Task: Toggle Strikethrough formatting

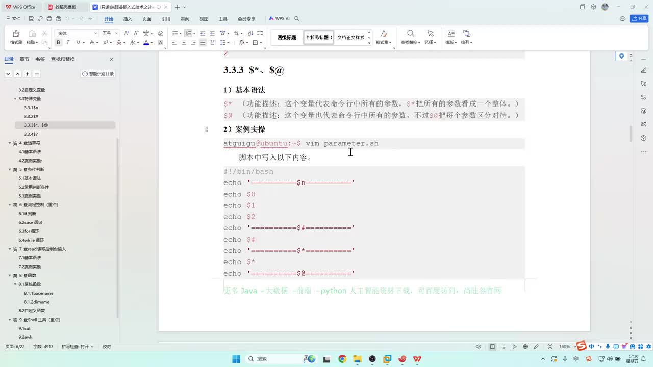Action: tap(91, 43)
